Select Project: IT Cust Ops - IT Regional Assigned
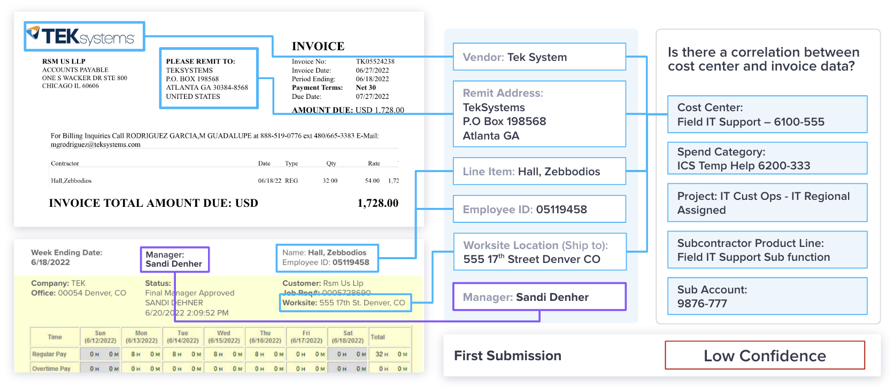The image size is (894, 388). (767, 203)
